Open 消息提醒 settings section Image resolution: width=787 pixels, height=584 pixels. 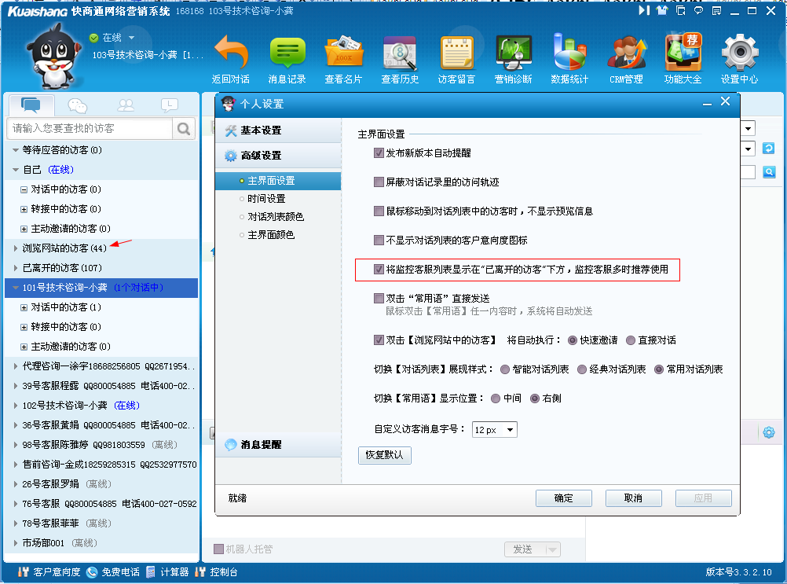(x=263, y=445)
